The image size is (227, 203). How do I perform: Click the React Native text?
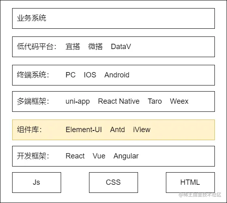pos(119,101)
